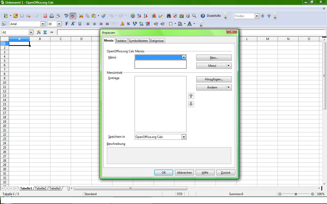This screenshot has width=327, height=204.
Task: Switch to the Symbolleisten tab
Action: click(x=138, y=41)
